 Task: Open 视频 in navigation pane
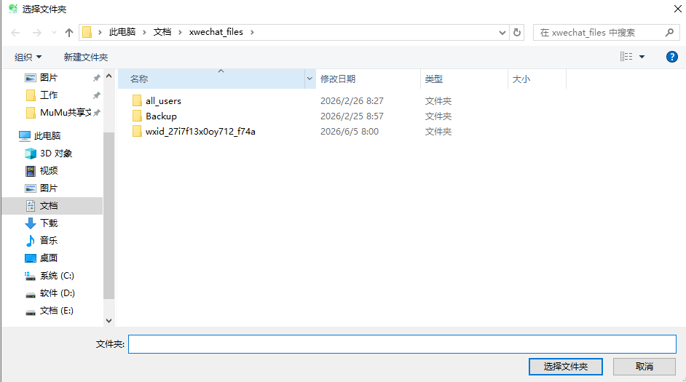tap(49, 171)
